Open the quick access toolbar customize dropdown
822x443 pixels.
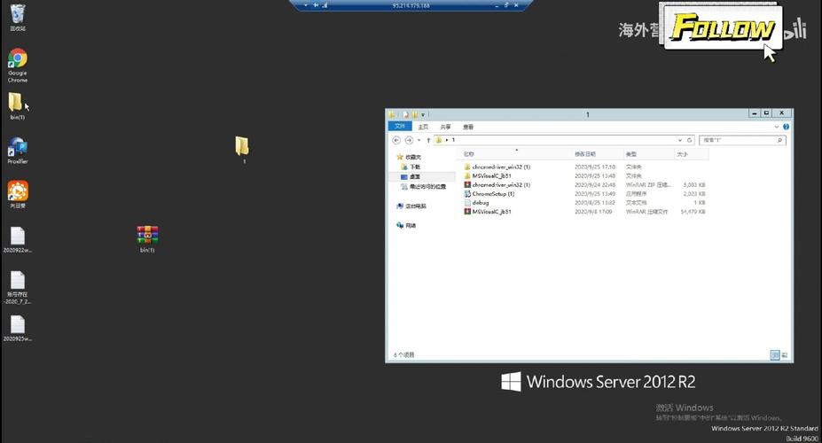[423, 114]
